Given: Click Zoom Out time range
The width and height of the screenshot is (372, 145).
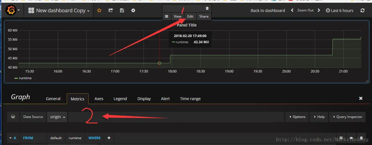Looking at the screenshot, I should point(305,10).
